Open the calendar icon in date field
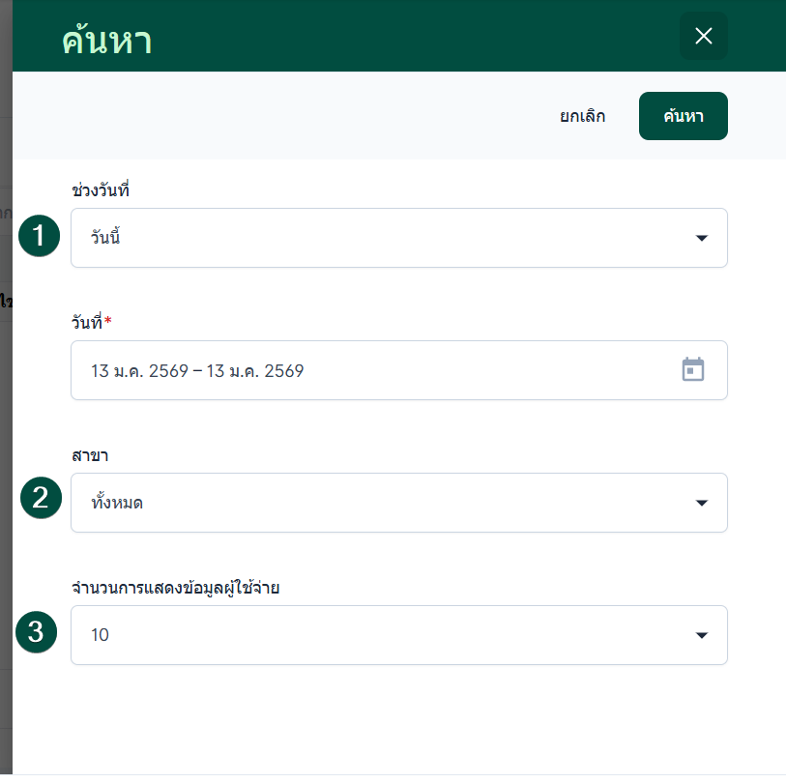The height and width of the screenshot is (783, 786). click(693, 369)
